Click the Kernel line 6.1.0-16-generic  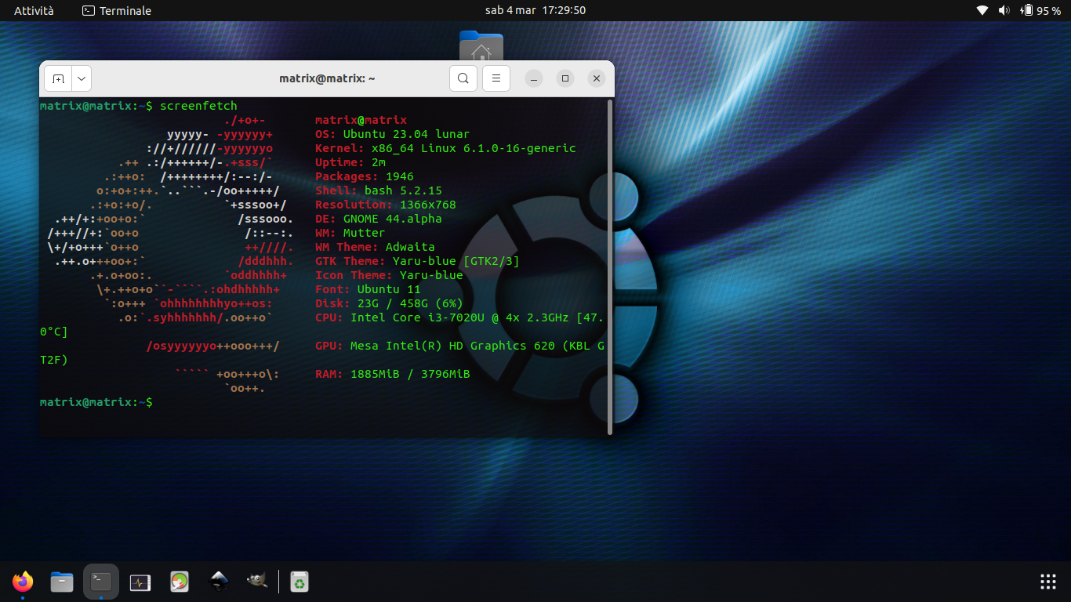click(x=445, y=148)
